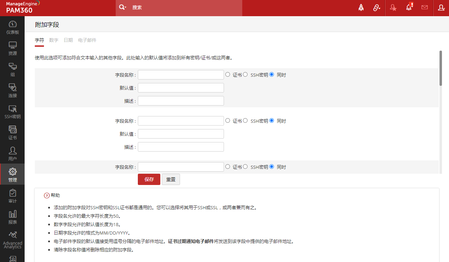Viewport: 449px width, 262px height.
Task: Select 证书 radio in the second field block
Action: [x=227, y=121]
